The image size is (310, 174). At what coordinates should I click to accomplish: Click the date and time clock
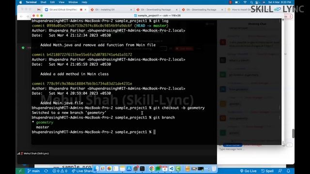coord(279,2)
